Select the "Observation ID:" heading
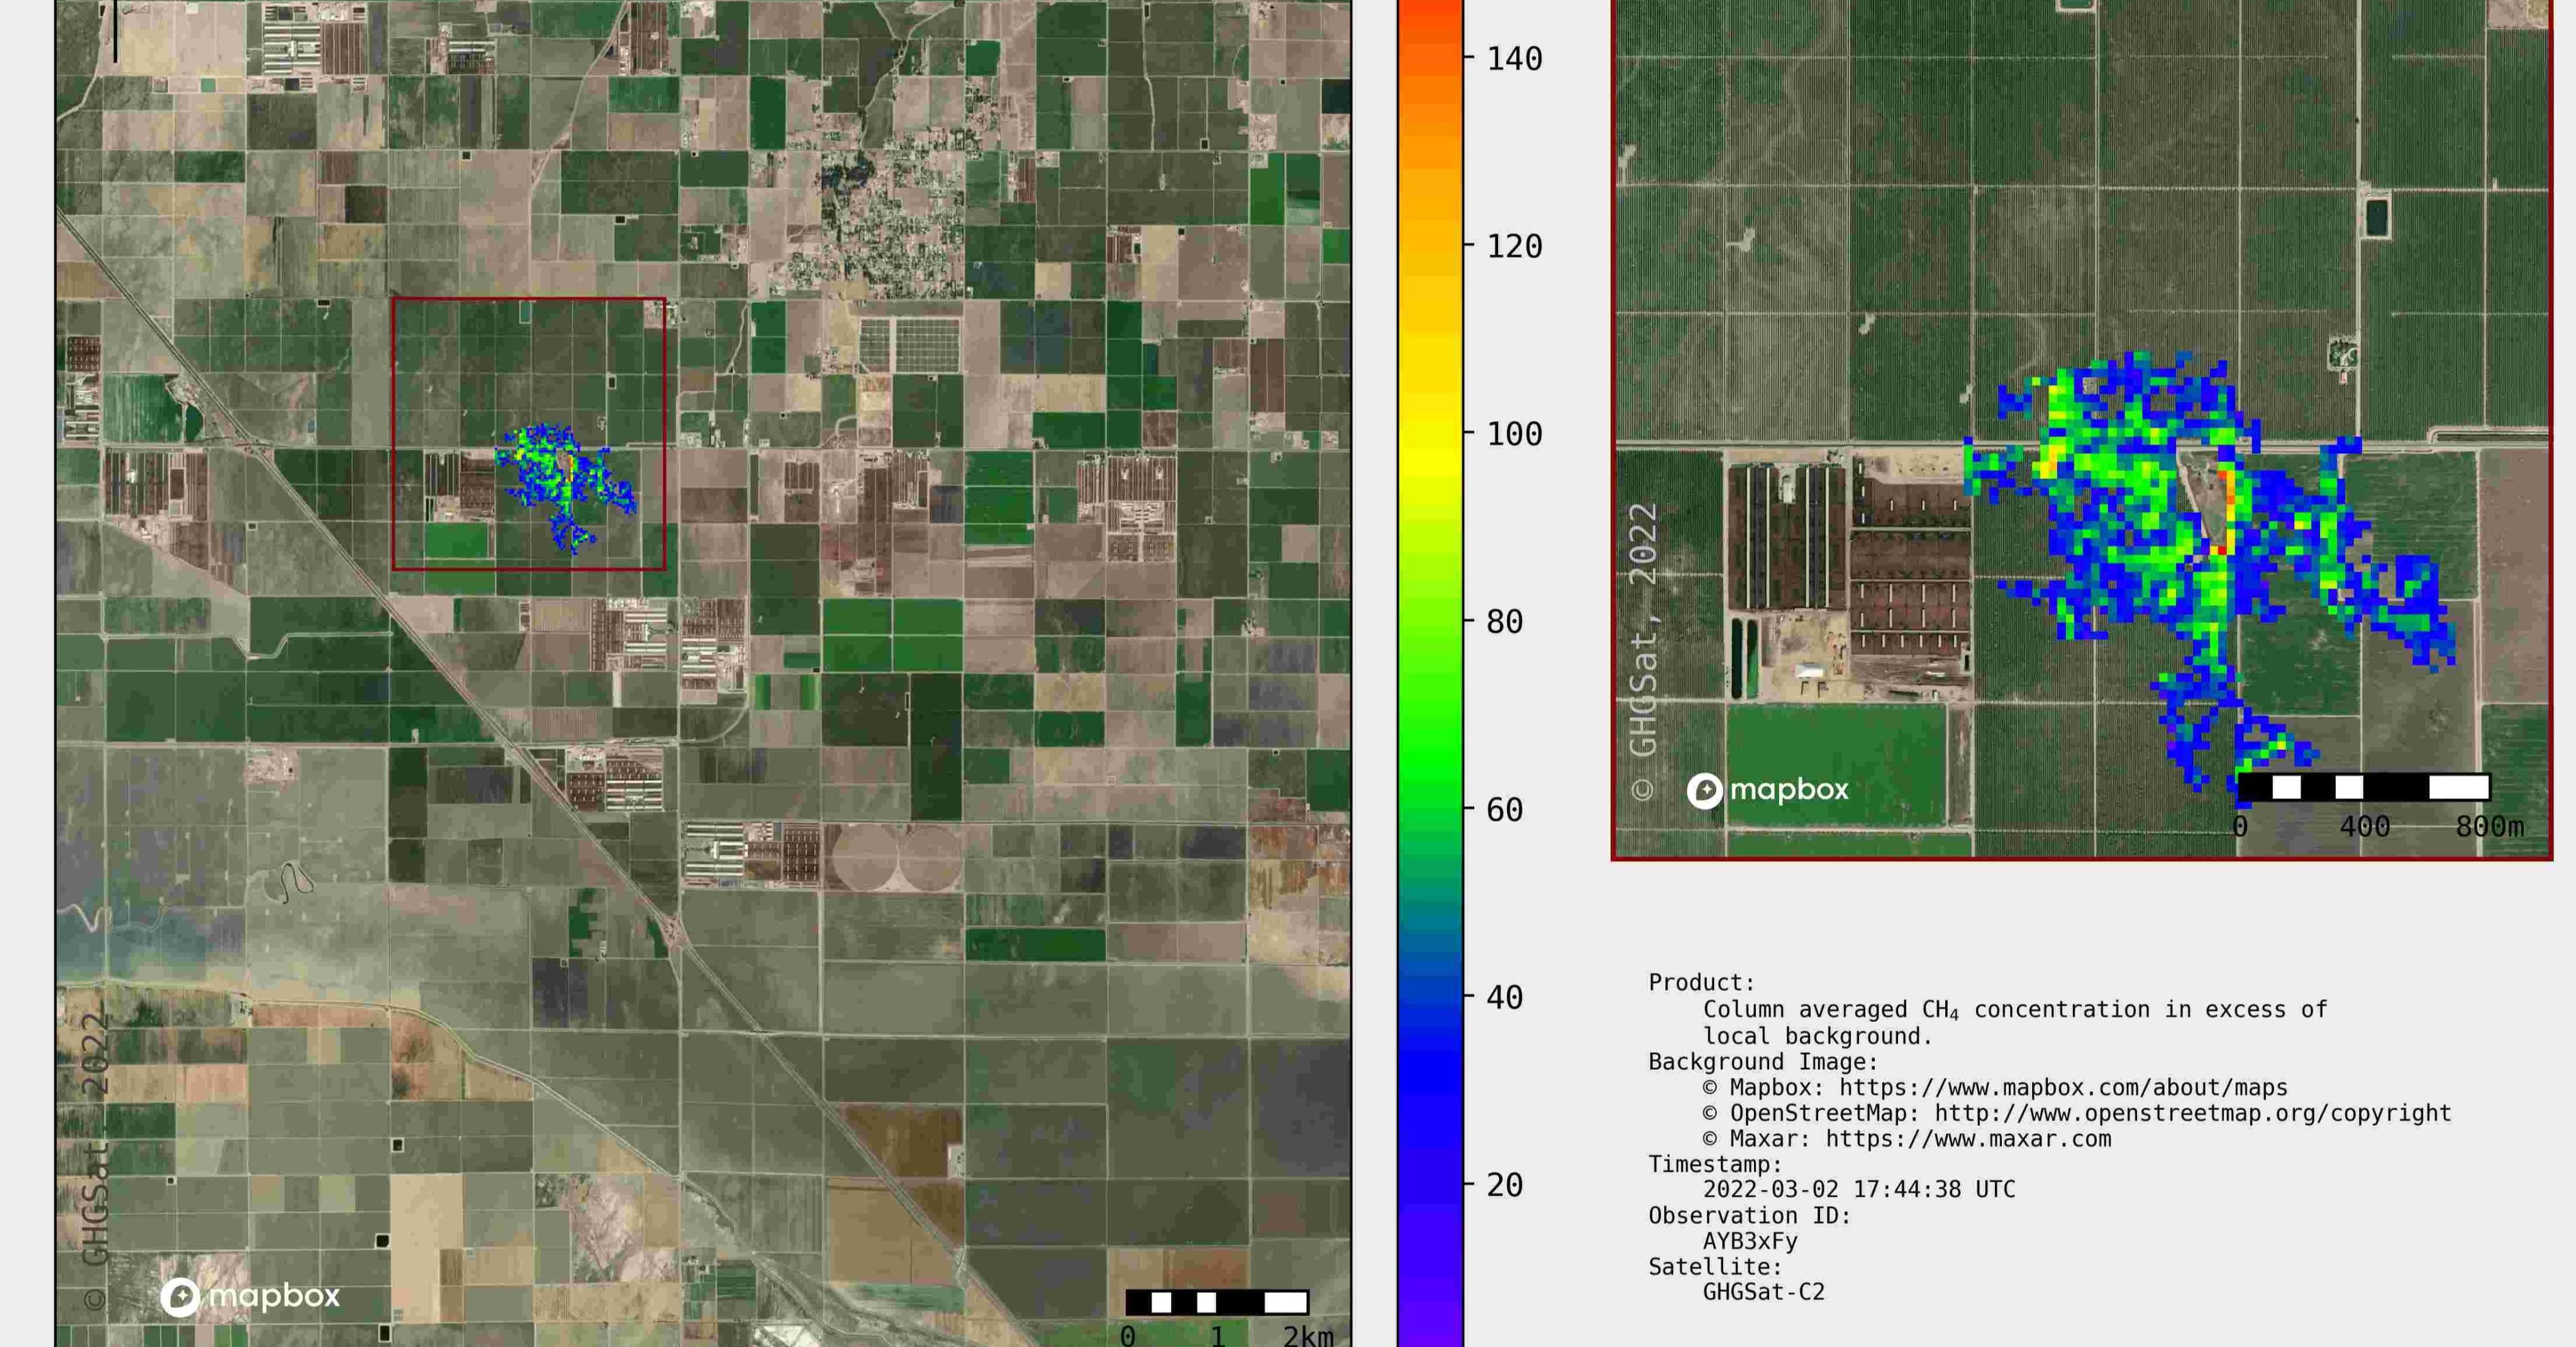Image resolution: width=2576 pixels, height=1347 pixels. (x=1749, y=1215)
